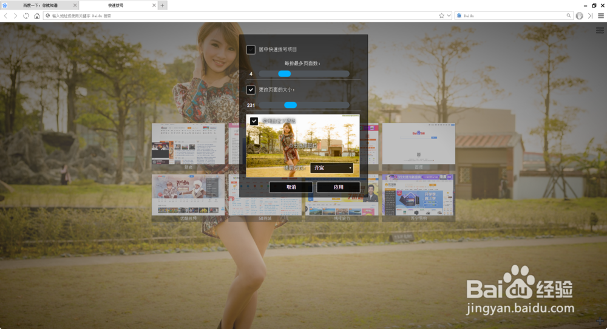The height and width of the screenshot is (329, 607).
Task: Click the 取消 button
Action: (291, 187)
